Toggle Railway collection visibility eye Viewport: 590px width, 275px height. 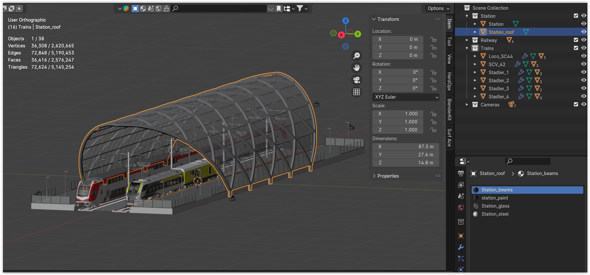click(x=584, y=40)
